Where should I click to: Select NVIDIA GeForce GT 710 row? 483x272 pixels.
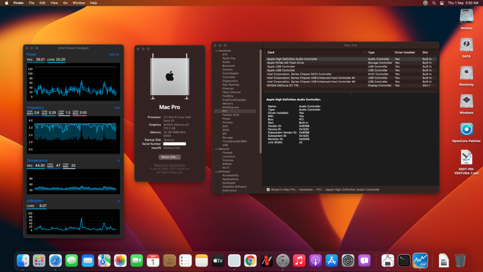351,86
